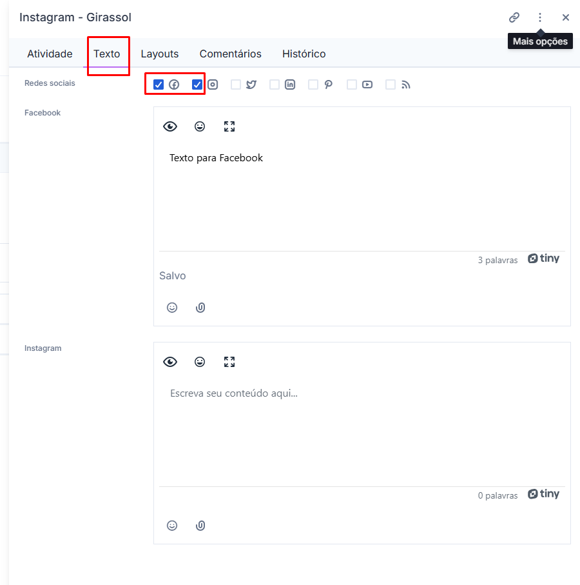
Task: Click the LinkedIn network icon
Action: [x=290, y=84]
